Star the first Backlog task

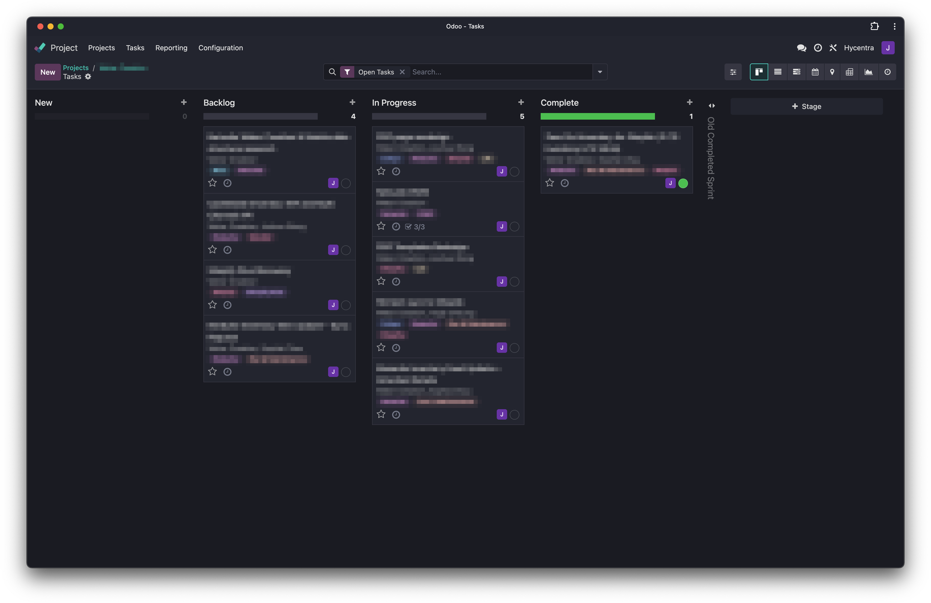[x=212, y=183]
